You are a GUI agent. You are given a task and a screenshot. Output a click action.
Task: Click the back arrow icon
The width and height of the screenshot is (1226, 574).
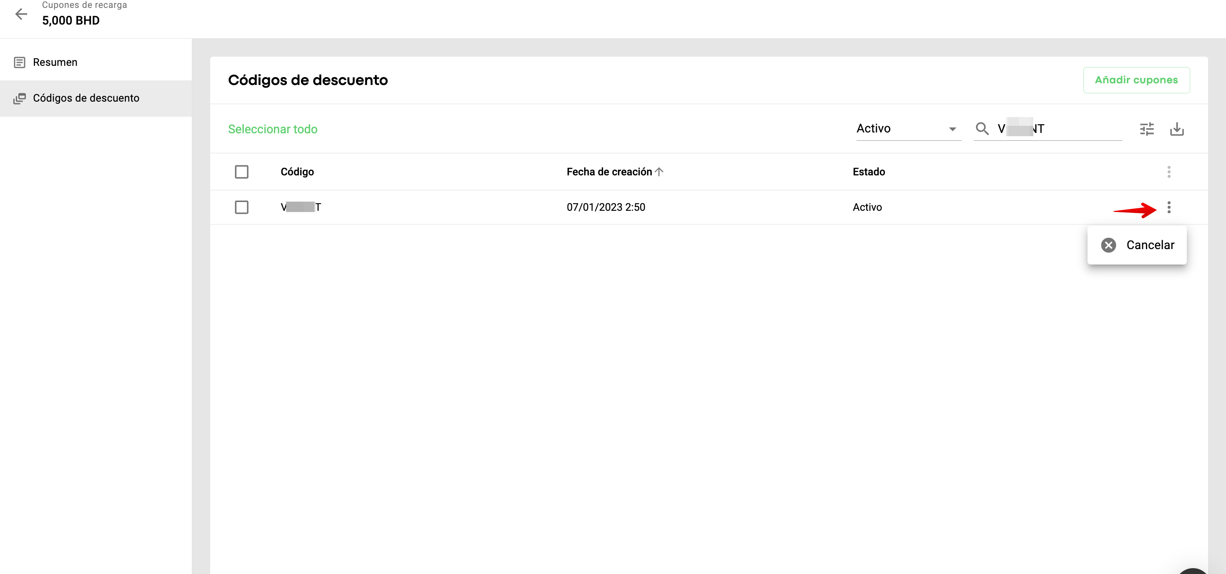(x=21, y=14)
